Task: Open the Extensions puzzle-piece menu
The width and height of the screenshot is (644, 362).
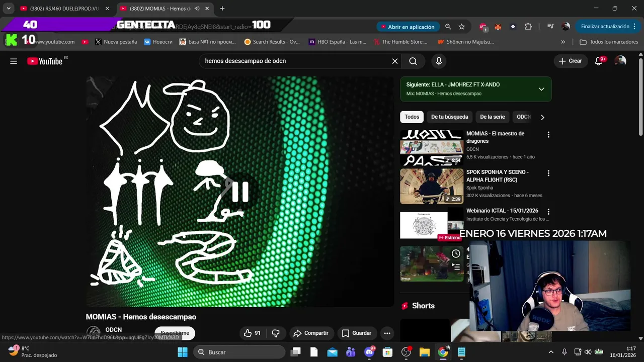Action: (528, 27)
